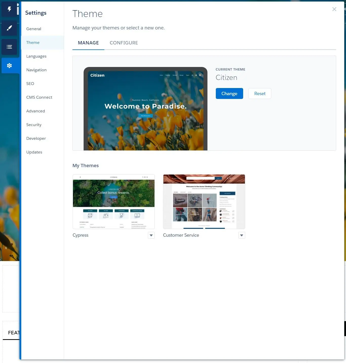
Task: Click the Settings panel heading
Action: 36,13
